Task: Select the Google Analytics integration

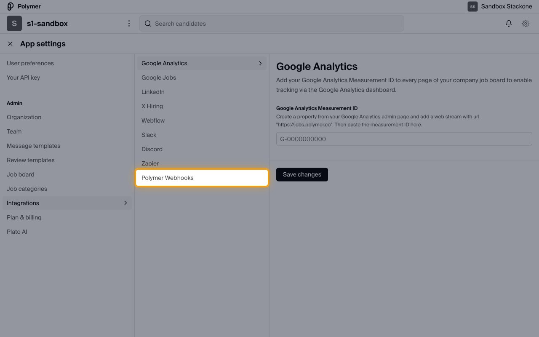Action: [202, 63]
